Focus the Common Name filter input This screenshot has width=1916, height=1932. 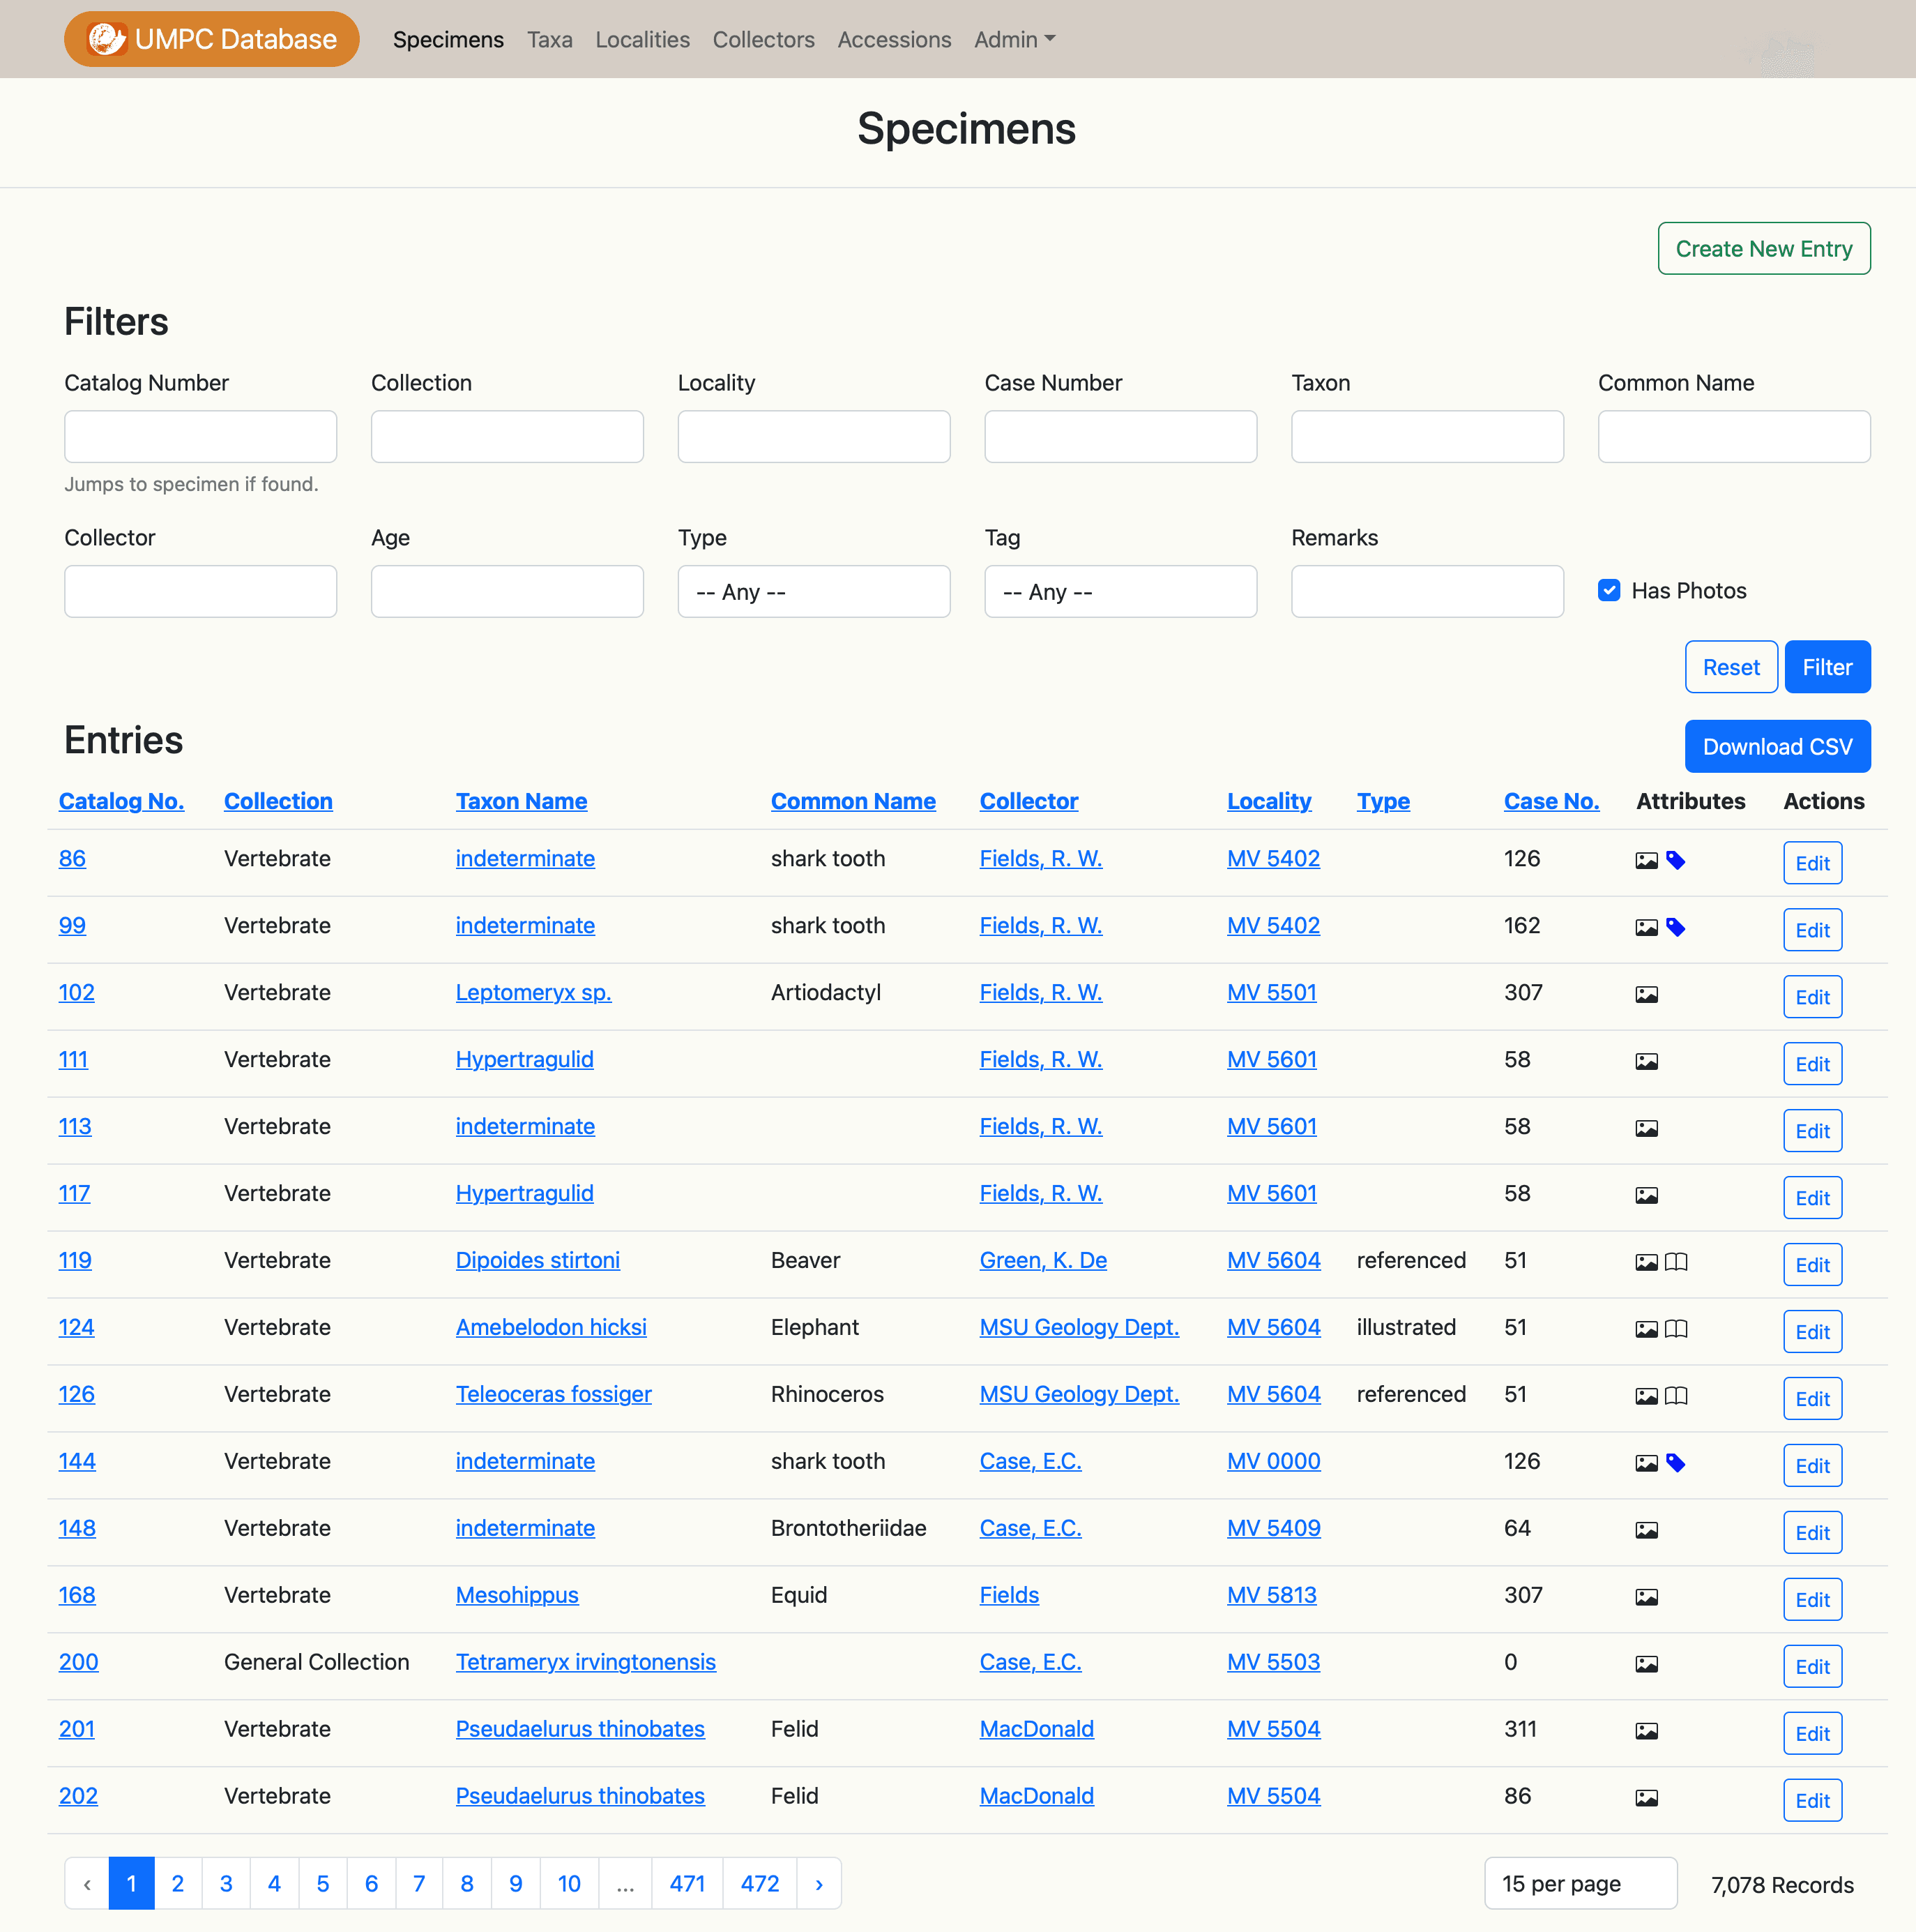[x=1734, y=436]
